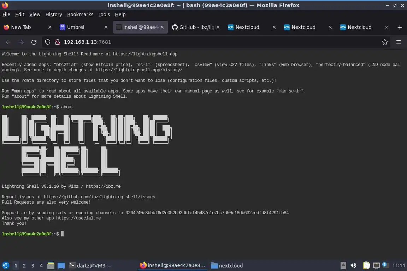The width and height of the screenshot is (407, 271).
Task: Open the Bookmarks menu
Action: tap(80, 14)
